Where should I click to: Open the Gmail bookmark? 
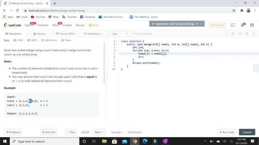pyautogui.click(x=22, y=17)
